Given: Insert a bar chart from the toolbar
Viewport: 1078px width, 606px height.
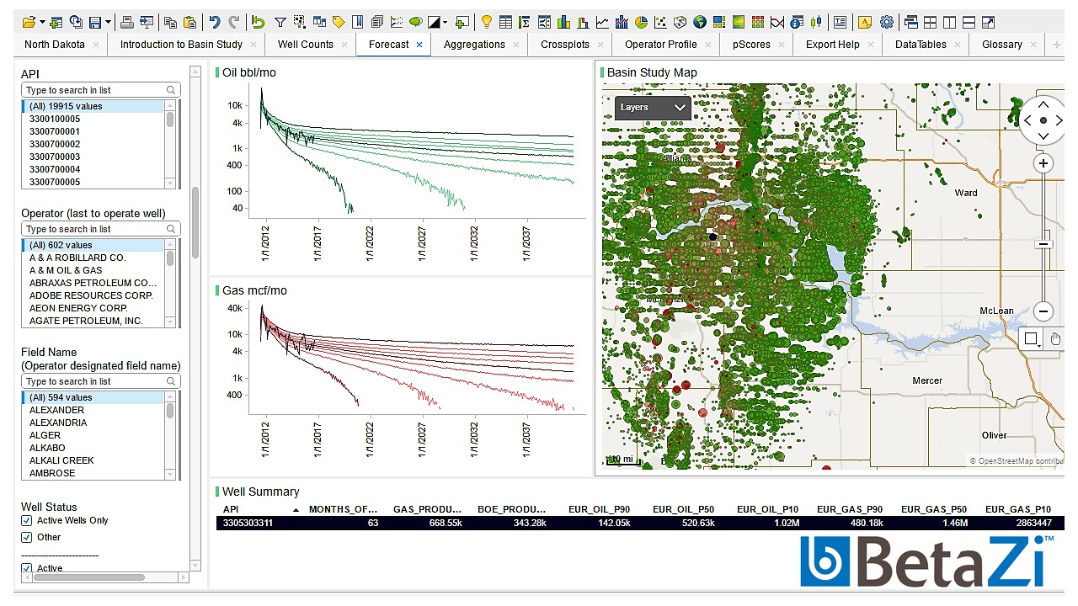Looking at the screenshot, I should click(563, 23).
